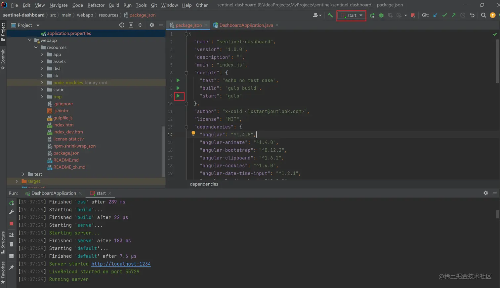Viewport: 500px width, 288px height.
Task: Click Select Opened File target icon
Action: pos(122,25)
